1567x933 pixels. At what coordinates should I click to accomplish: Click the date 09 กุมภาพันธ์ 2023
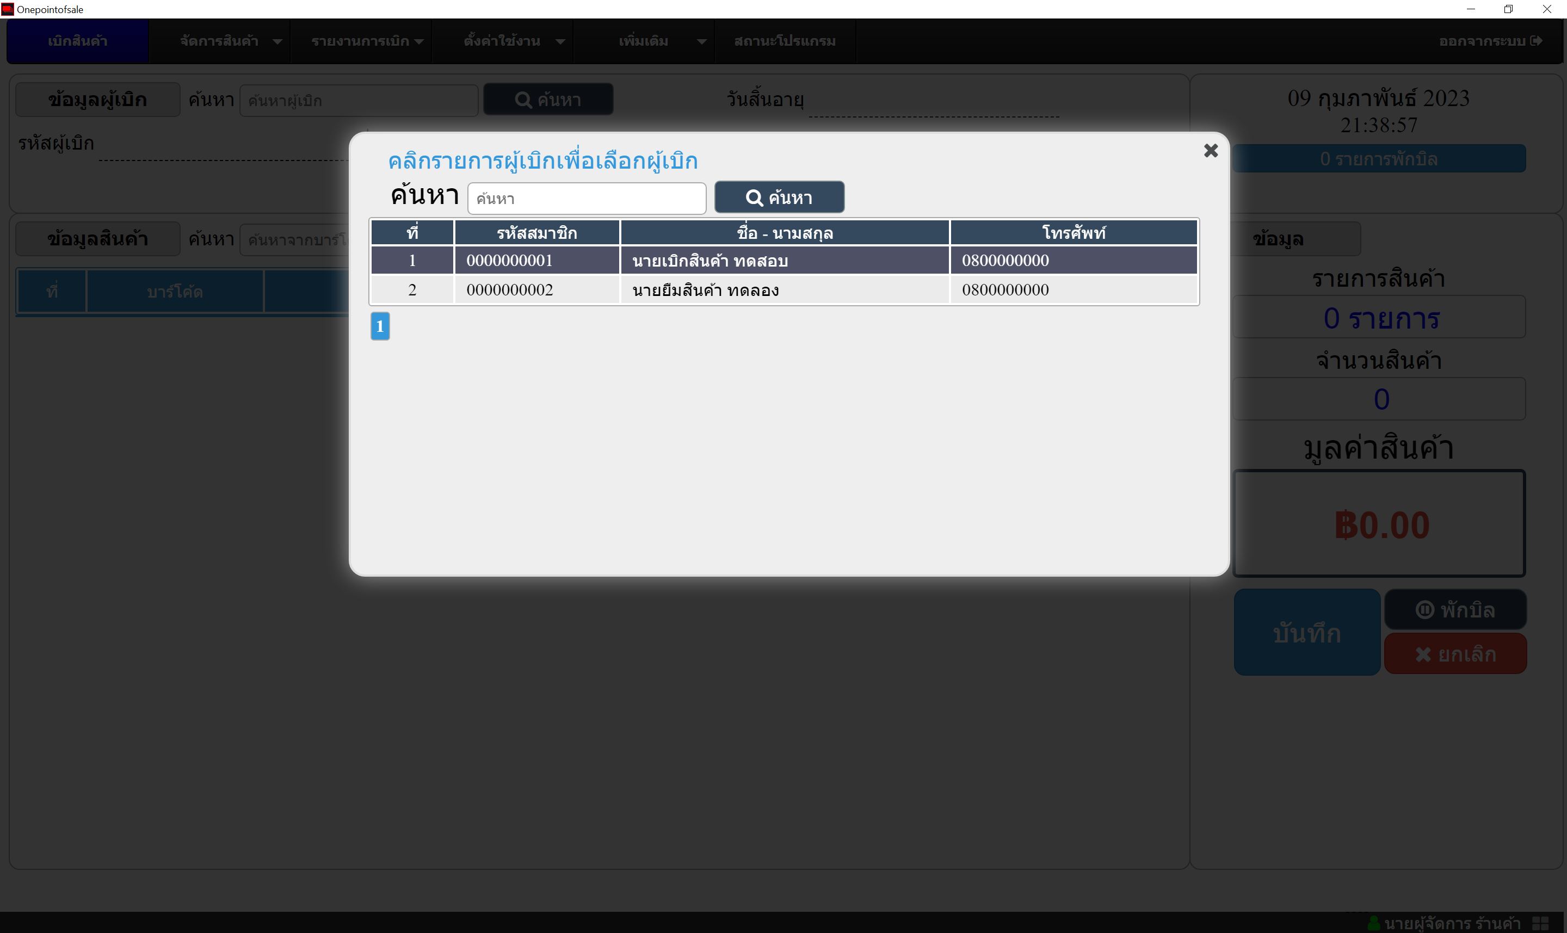[x=1378, y=98]
